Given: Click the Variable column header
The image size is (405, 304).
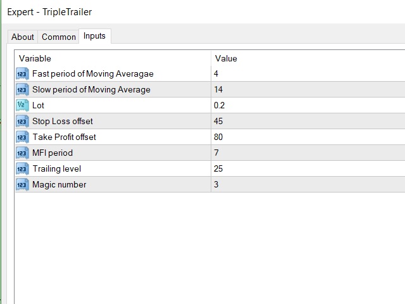Looking at the screenshot, I should tap(113, 58).
